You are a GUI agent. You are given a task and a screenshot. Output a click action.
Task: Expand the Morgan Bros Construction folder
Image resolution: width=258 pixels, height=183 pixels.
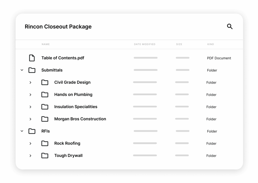(x=30, y=119)
